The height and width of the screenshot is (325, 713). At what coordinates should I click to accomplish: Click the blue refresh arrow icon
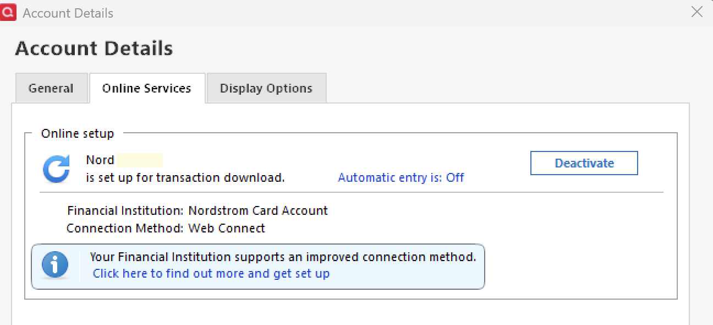point(56,169)
